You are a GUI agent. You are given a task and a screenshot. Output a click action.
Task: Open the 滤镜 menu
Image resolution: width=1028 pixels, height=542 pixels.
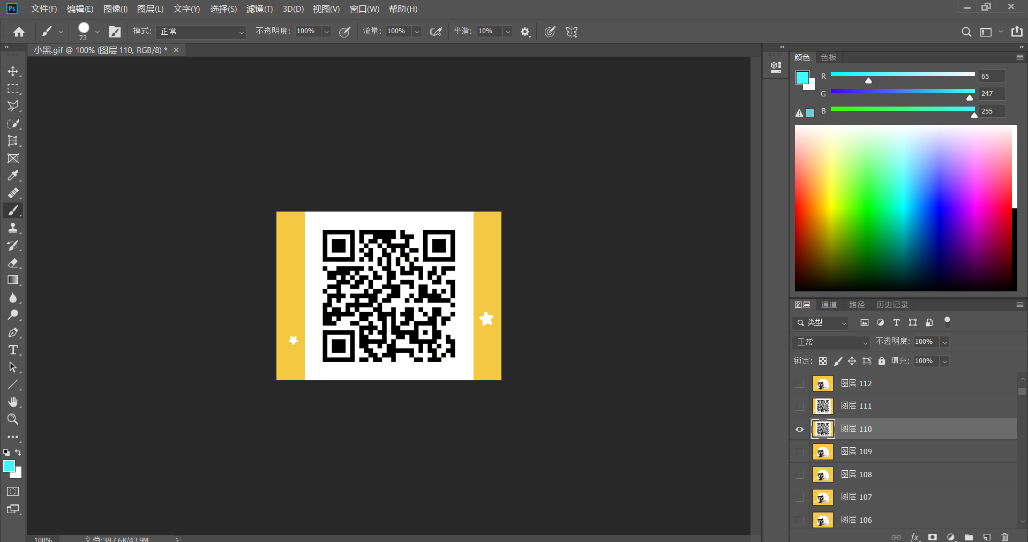point(259,9)
